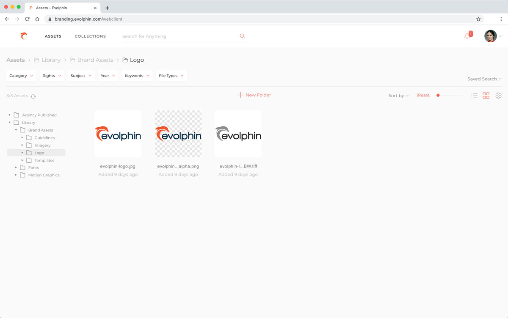
Task: Click browser back arrow
Action: [x=7, y=19]
